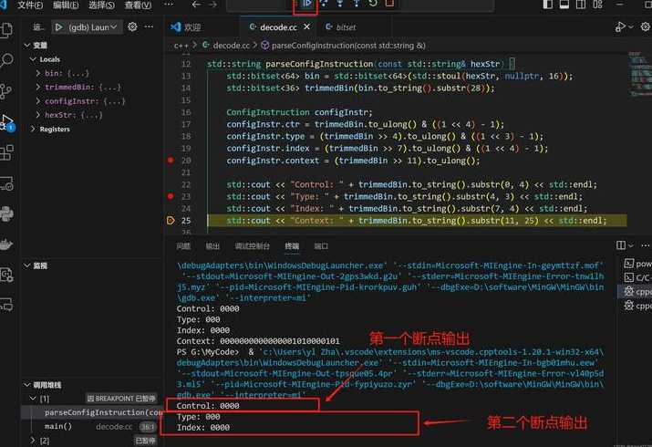Screen dimensions: 652x447
Task: Click the execution pointer arrow at line 25
Action: [171, 221]
